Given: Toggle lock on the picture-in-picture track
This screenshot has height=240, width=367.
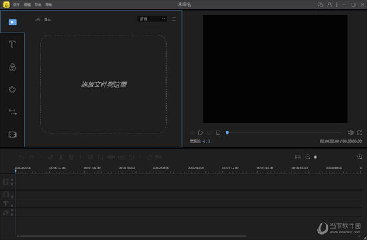Looking at the screenshot, I should point(12,197).
